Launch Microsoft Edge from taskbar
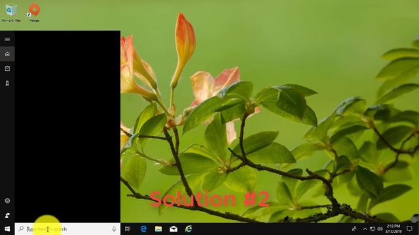This screenshot has height=235, width=419. (143, 229)
